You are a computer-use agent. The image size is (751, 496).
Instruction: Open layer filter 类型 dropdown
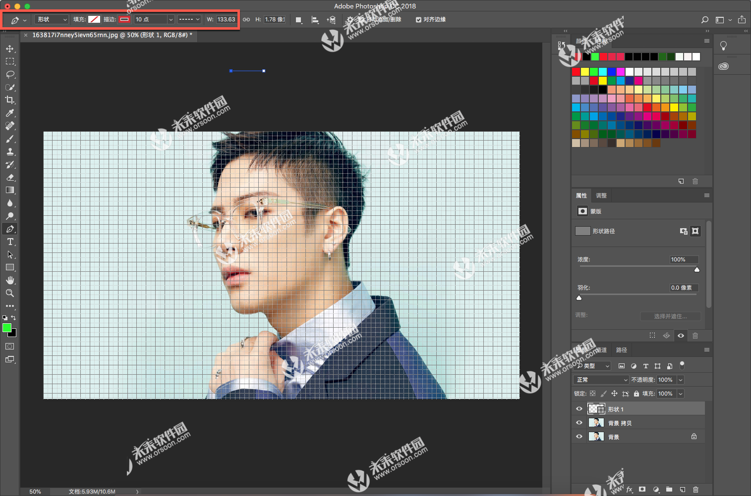593,366
